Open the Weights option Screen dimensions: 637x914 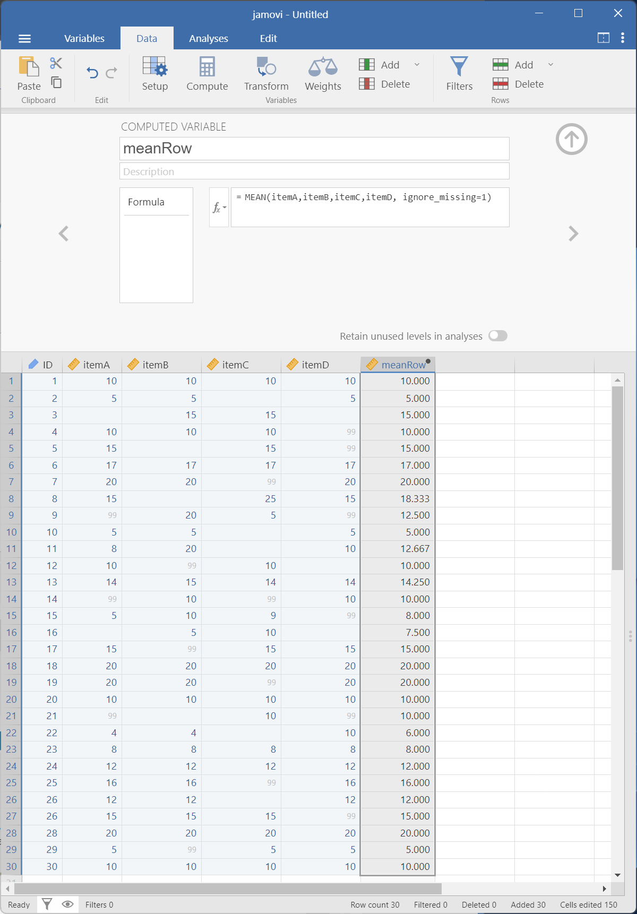[x=323, y=74]
